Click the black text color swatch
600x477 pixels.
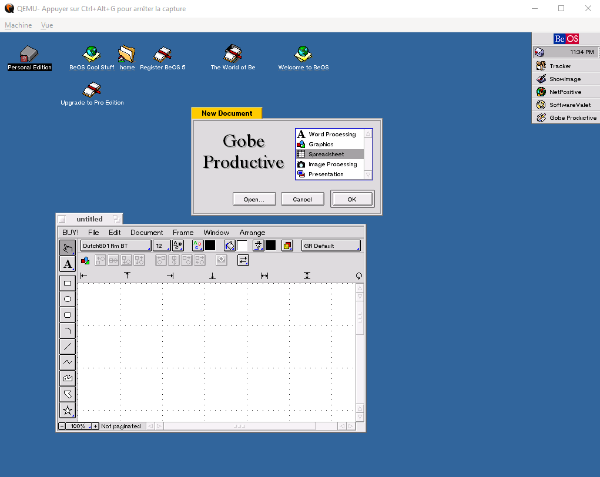click(x=210, y=246)
